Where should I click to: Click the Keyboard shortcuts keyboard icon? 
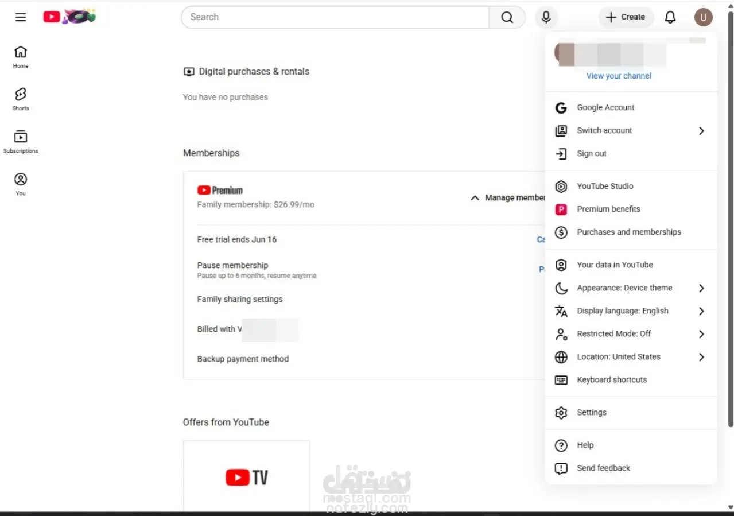coord(561,380)
